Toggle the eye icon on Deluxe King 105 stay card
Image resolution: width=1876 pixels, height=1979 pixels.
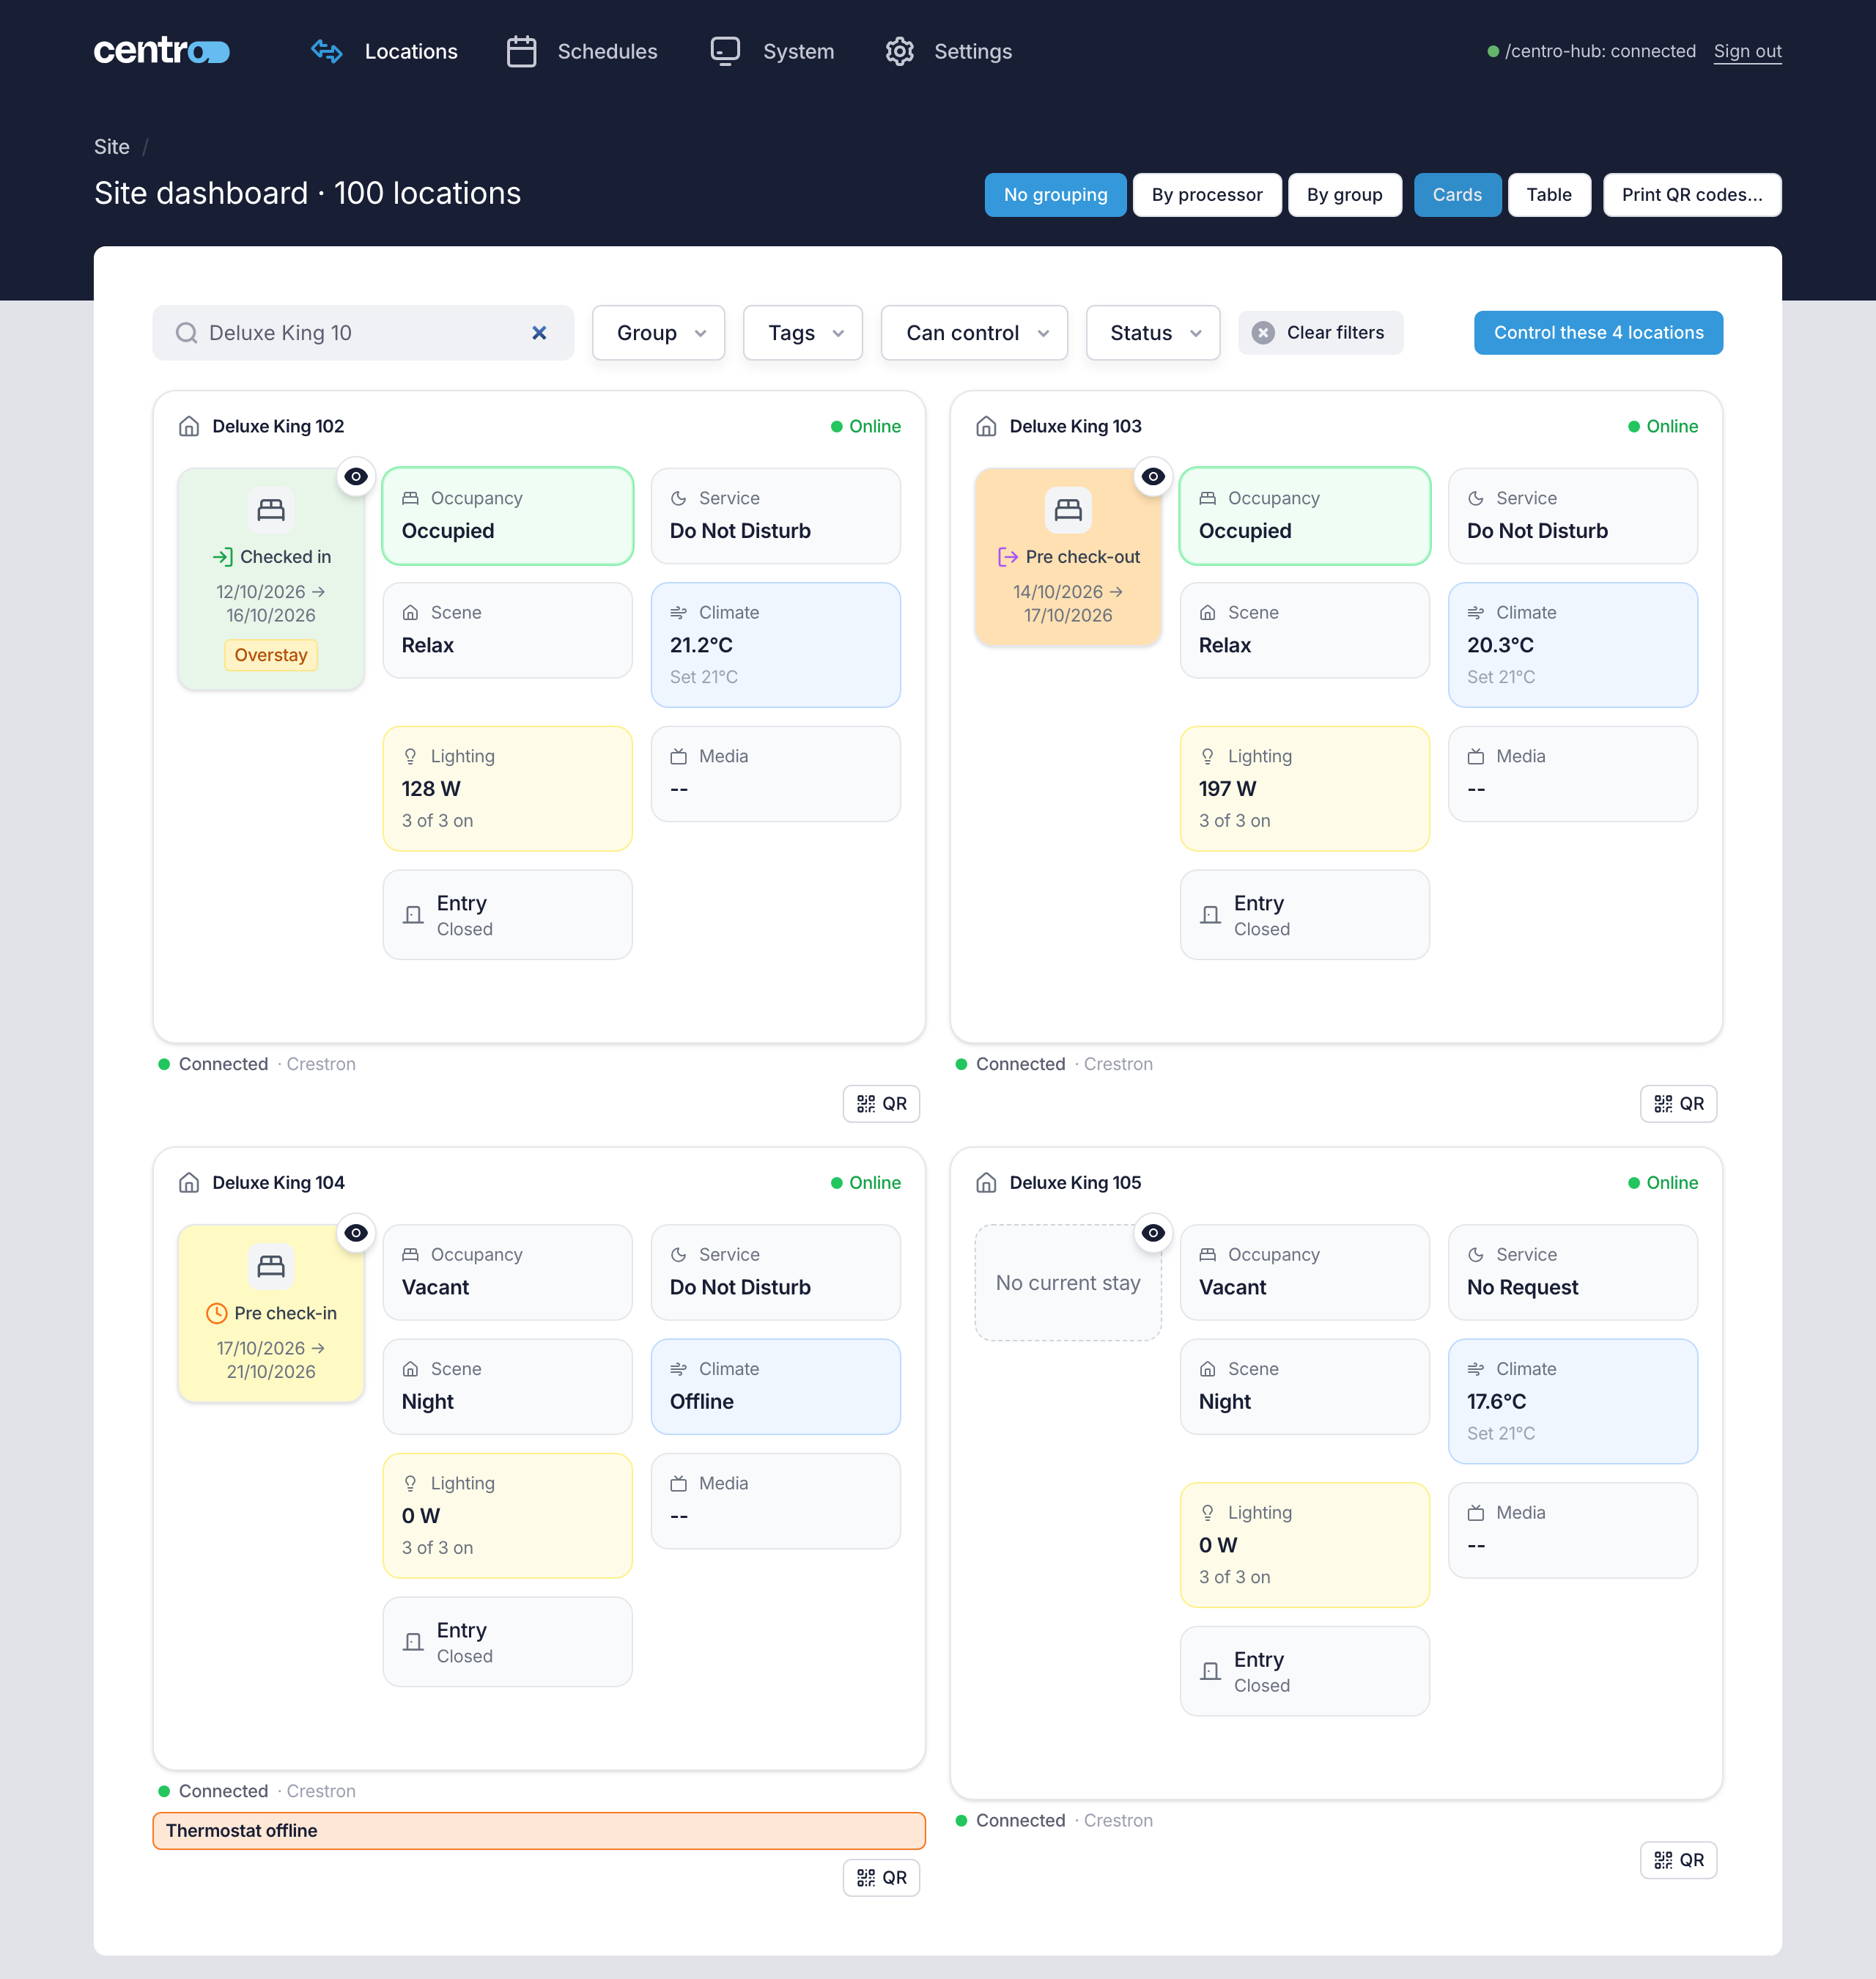[x=1153, y=1233]
